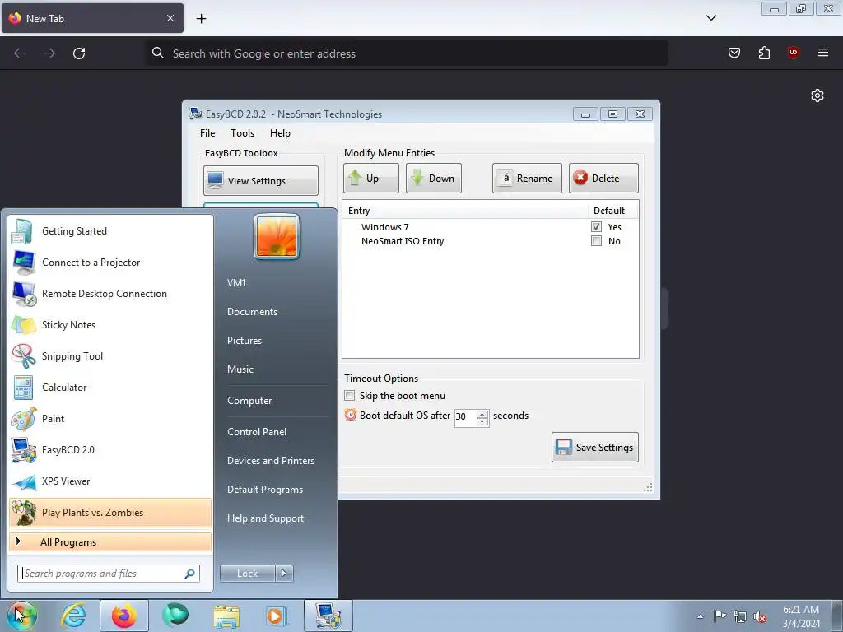
Task: Launch Connect to a Projector
Action: pyautogui.click(x=110, y=263)
